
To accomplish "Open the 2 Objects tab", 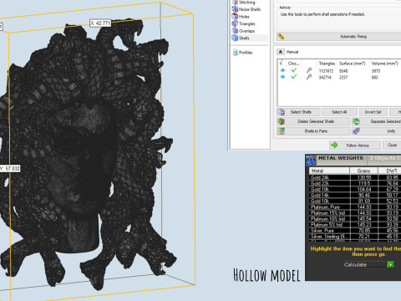I will (x=385, y=158).
